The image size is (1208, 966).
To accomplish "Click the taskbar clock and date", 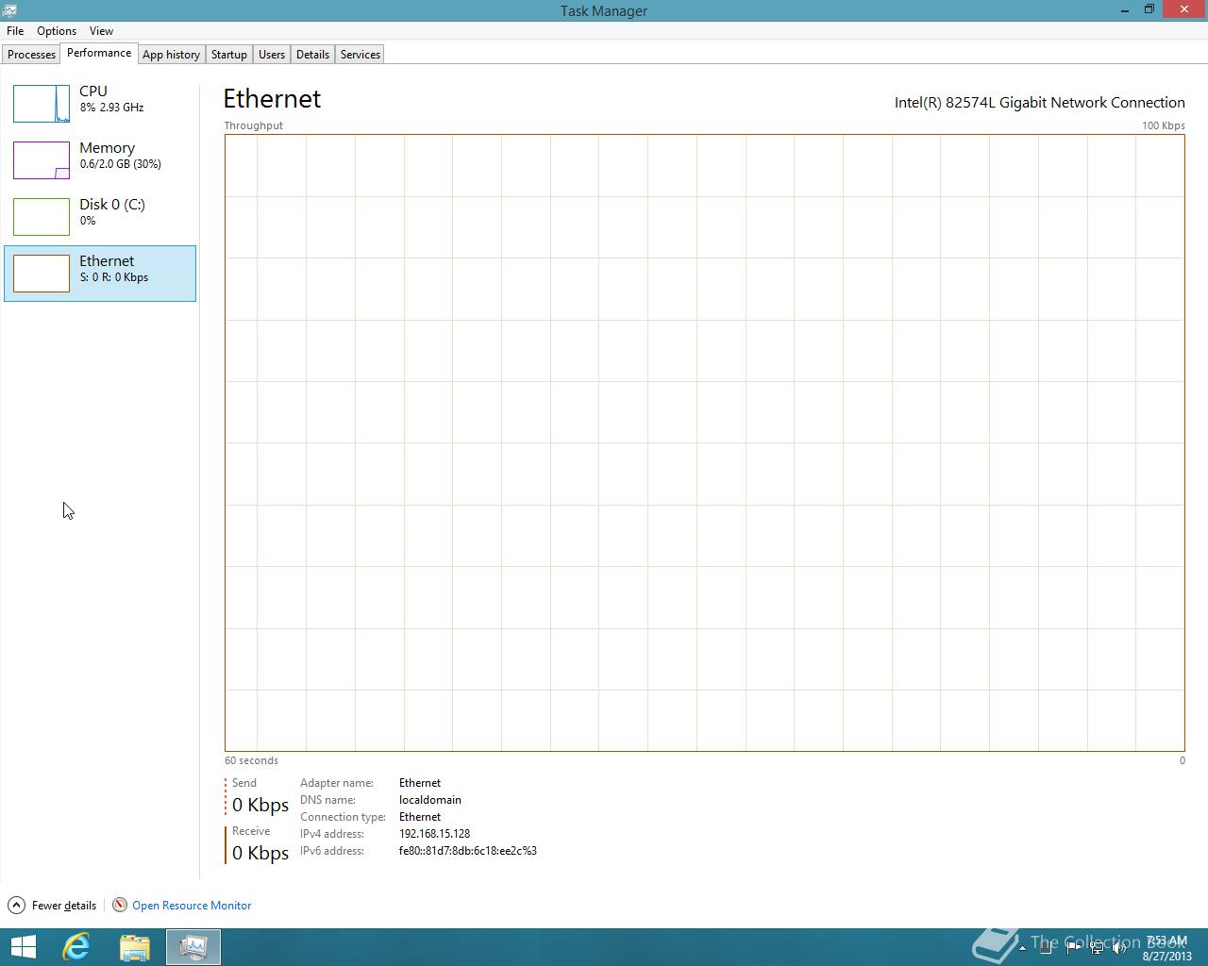I will click(1167, 948).
